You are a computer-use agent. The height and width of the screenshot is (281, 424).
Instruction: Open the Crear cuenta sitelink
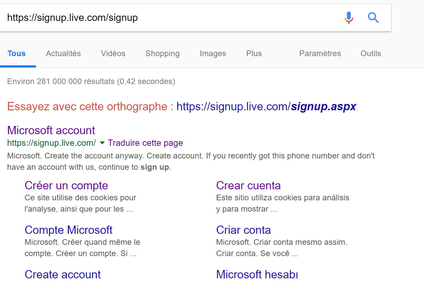coord(248,185)
